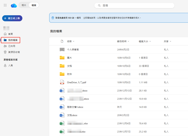This screenshot has width=188, height=136.
Task: Click the account avatar in sidebar
Action: [6, 28]
